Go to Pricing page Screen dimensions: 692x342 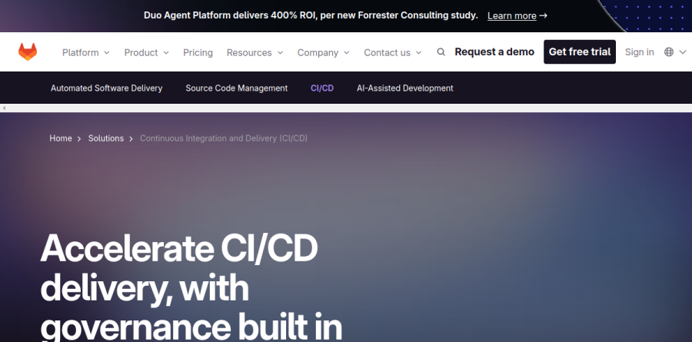point(198,52)
